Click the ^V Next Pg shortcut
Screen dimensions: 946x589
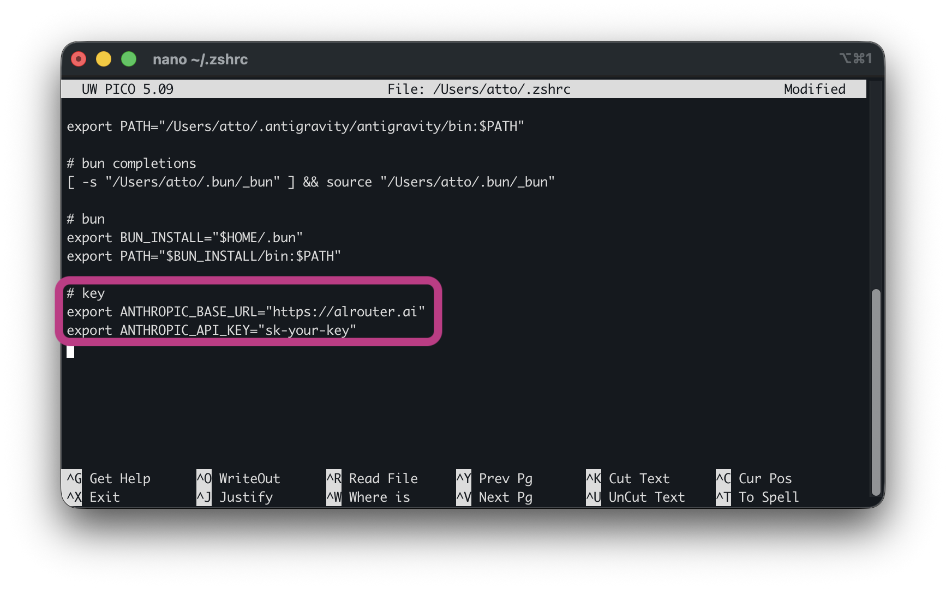tap(494, 497)
